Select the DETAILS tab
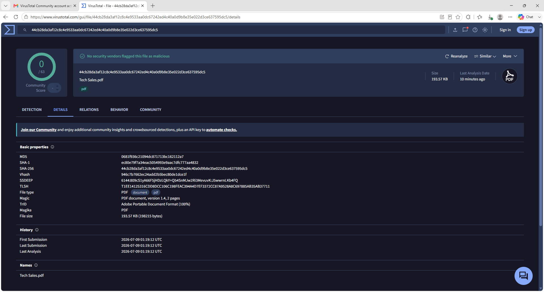The image size is (544, 292). [61, 110]
